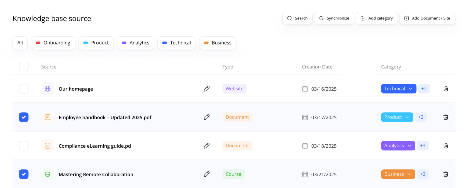This screenshot has width=468, height=188.
Task: Filter by Product category tab
Action: 96,43
